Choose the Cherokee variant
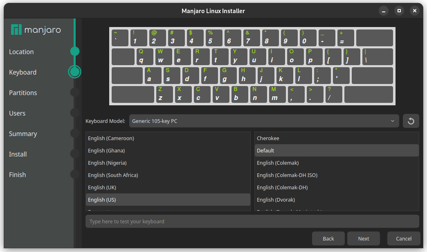 (x=337, y=138)
